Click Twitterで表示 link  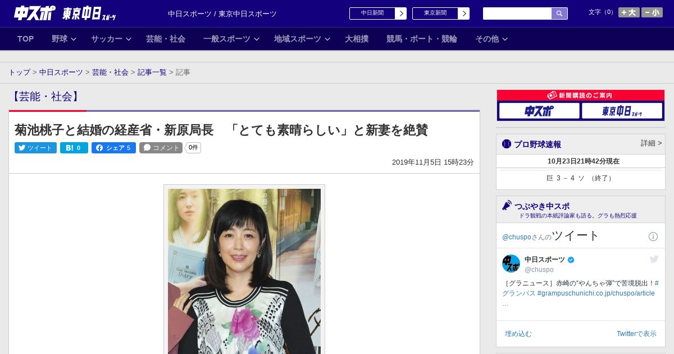(x=636, y=334)
